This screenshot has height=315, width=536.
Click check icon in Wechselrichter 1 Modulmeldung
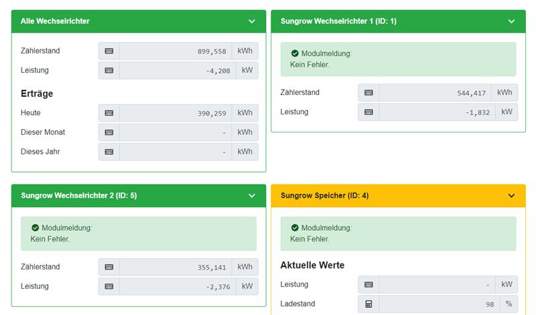[x=295, y=54]
